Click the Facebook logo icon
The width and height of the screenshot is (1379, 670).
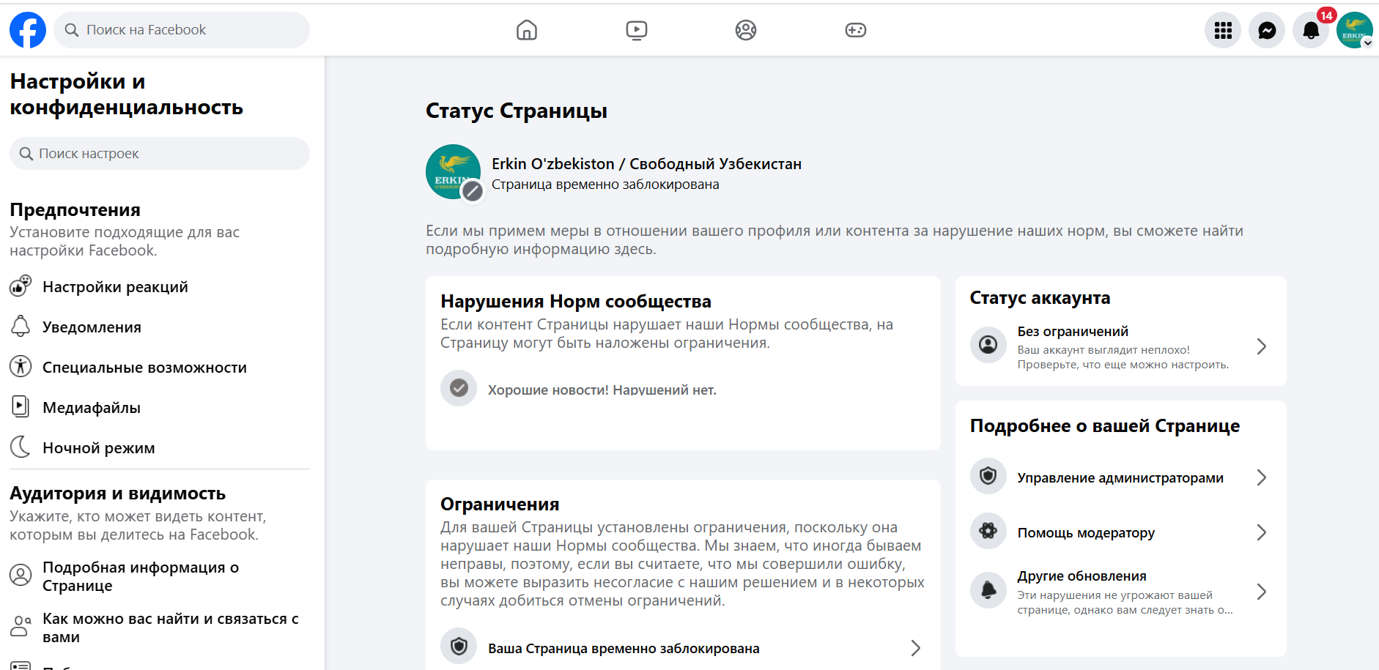pos(28,30)
